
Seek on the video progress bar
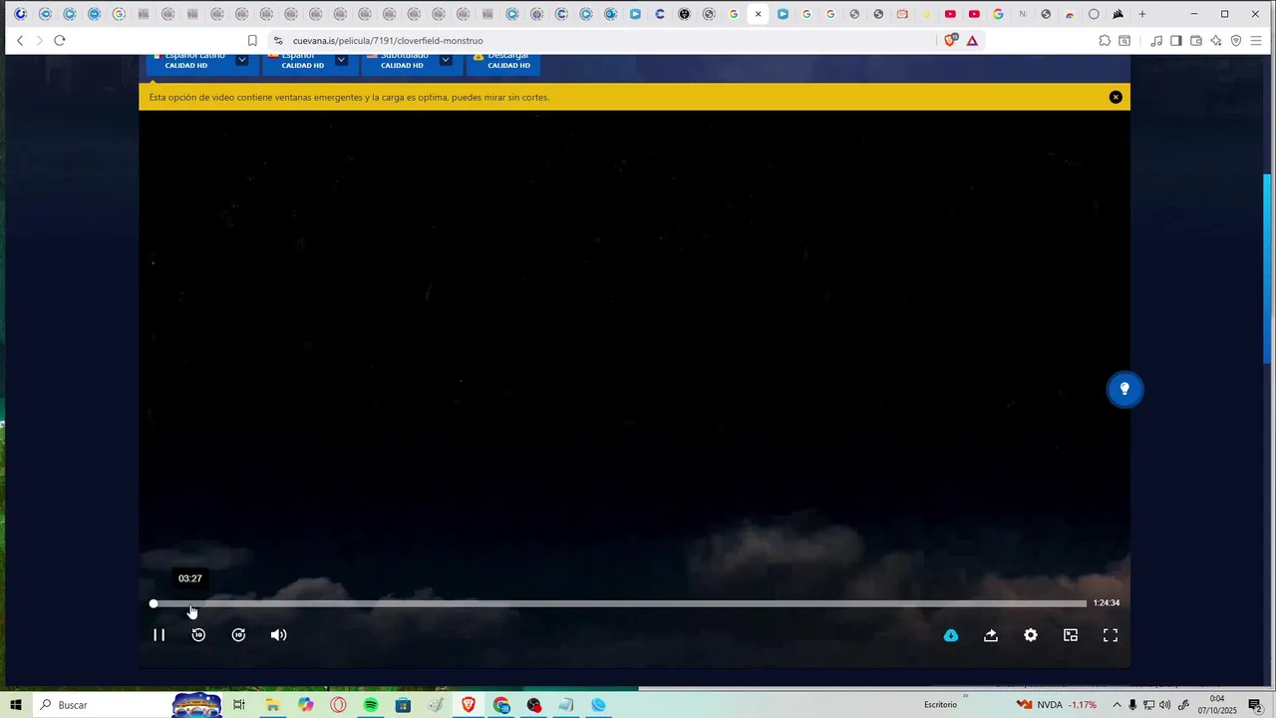tap(619, 603)
